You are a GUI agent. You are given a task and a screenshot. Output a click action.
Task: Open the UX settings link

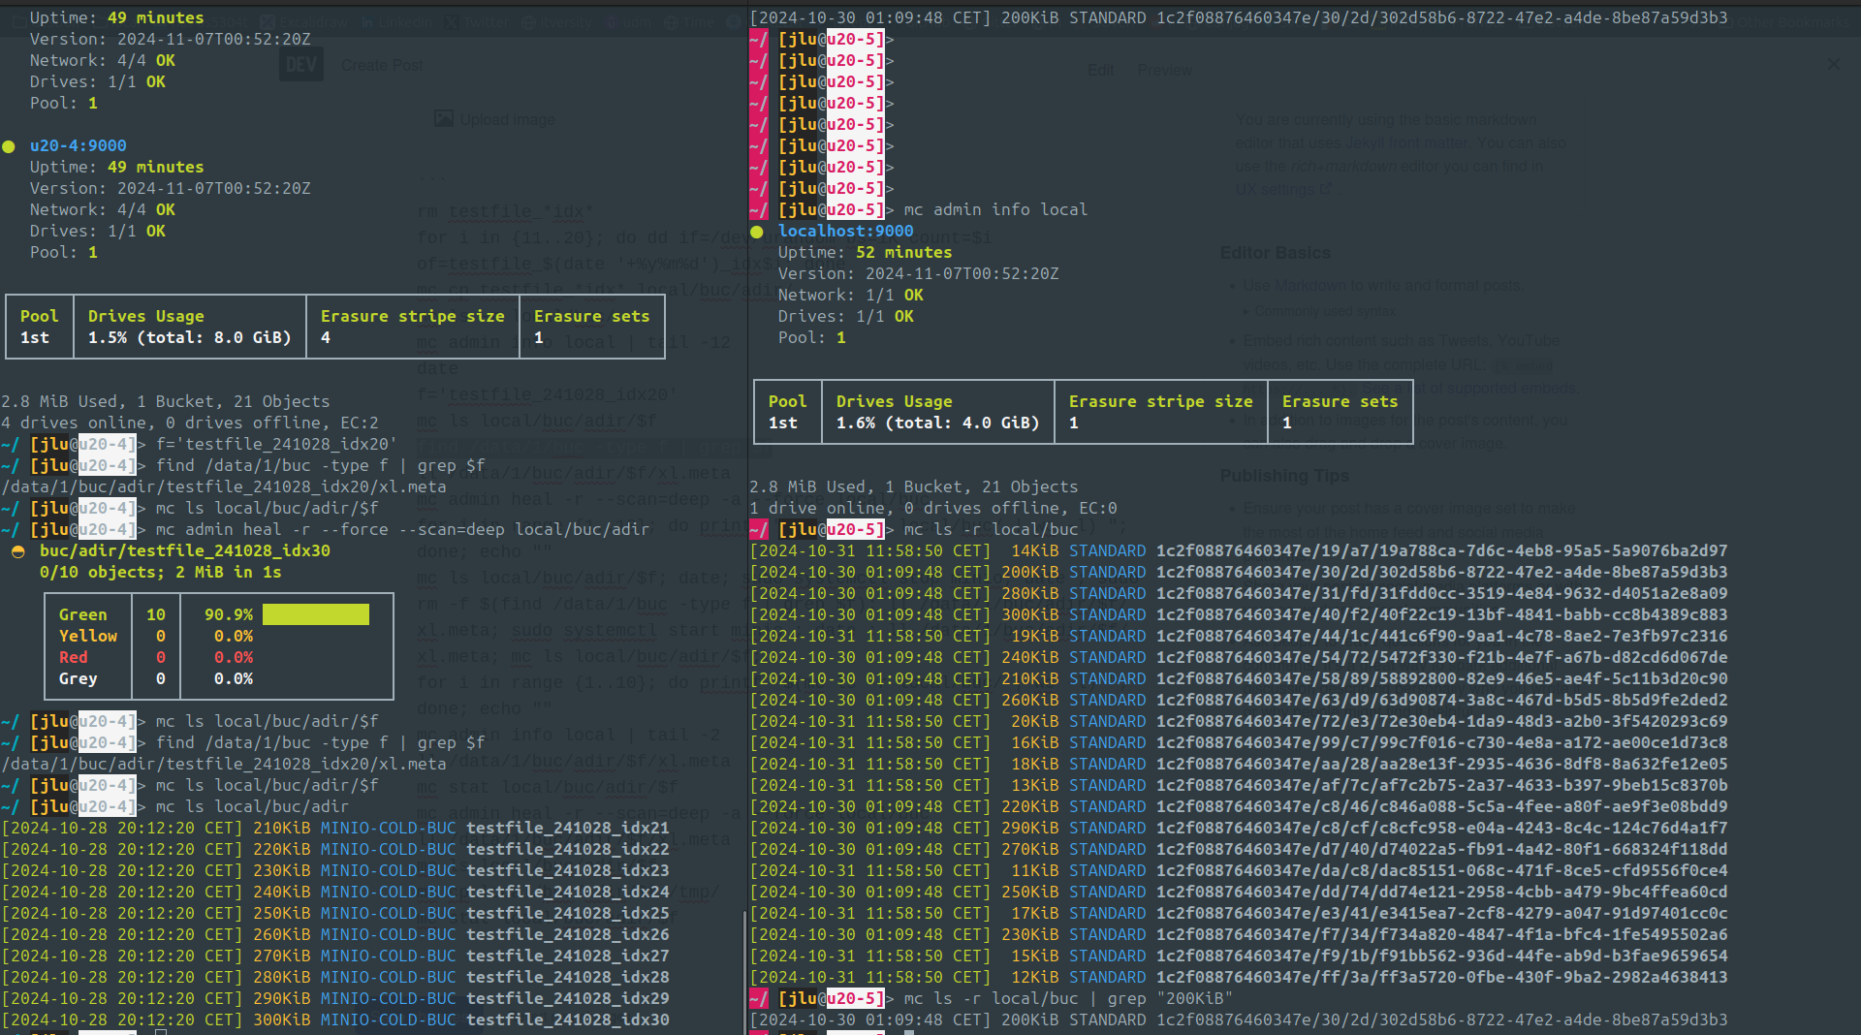pyautogui.click(x=1276, y=190)
